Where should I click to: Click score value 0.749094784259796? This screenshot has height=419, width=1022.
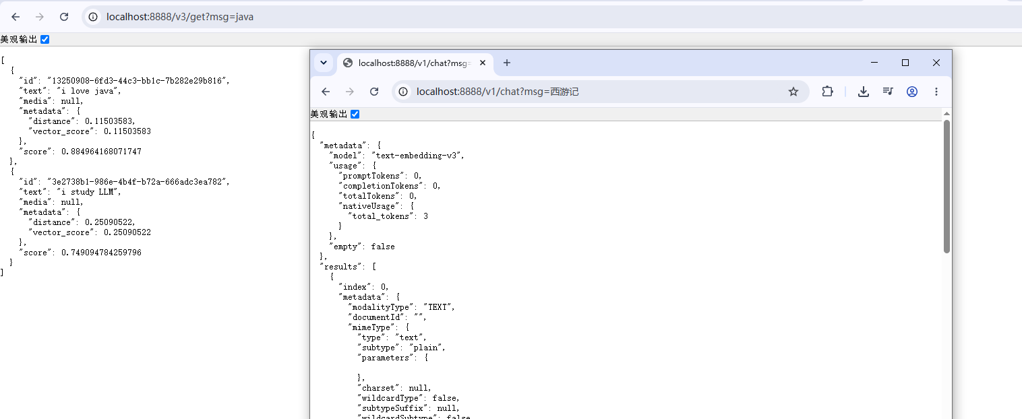coord(102,253)
